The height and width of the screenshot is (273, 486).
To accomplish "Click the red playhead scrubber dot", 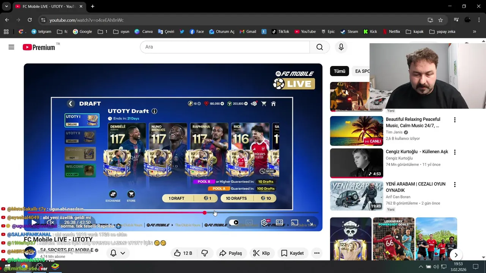I will coord(205,213).
